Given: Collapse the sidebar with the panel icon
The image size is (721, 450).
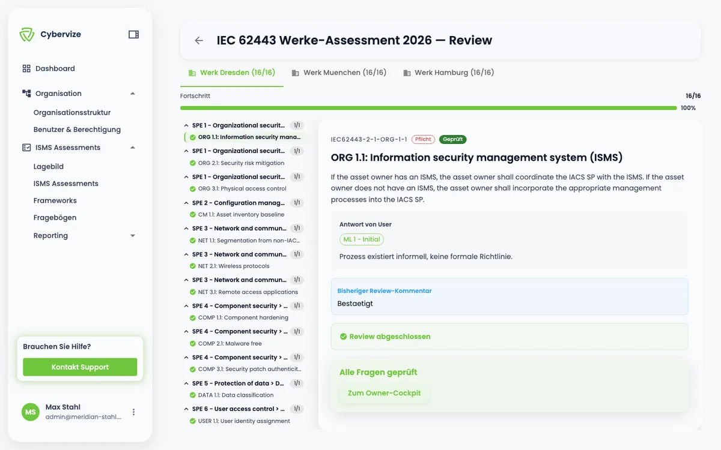Looking at the screenshot, I should 132,34.
